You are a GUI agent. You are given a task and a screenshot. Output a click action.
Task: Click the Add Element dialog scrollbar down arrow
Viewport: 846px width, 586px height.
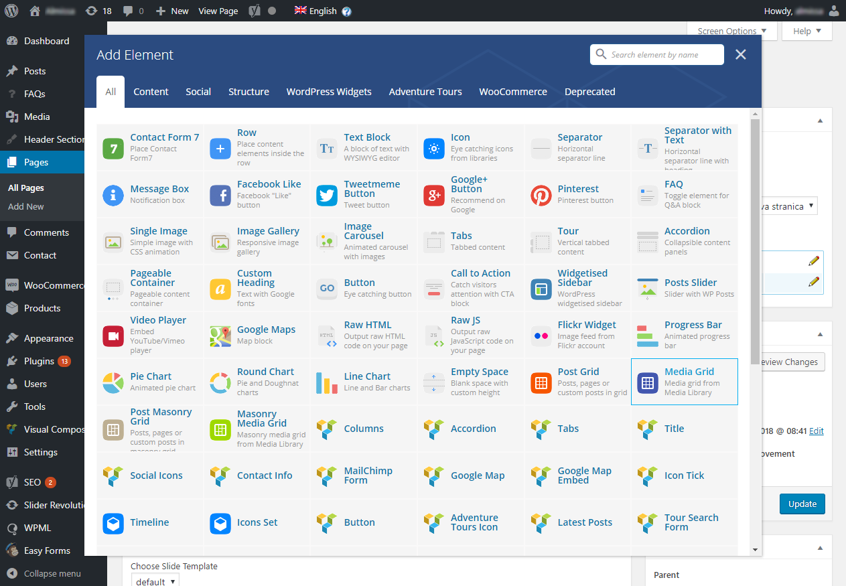756,549
